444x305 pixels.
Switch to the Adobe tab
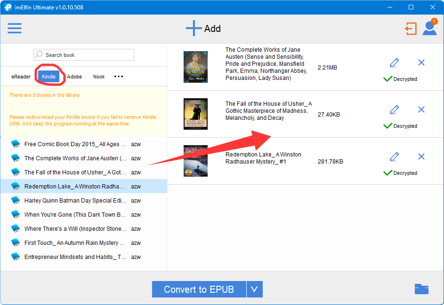pos(74,76)
